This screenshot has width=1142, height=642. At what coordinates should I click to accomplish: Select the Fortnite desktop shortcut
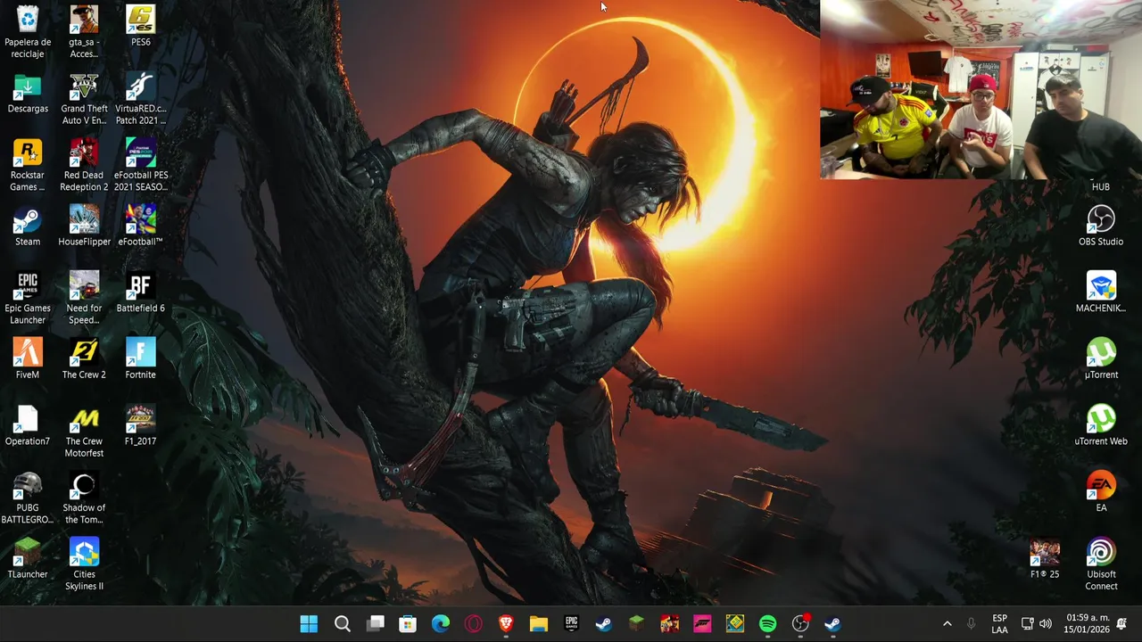(x=140, y=358)
